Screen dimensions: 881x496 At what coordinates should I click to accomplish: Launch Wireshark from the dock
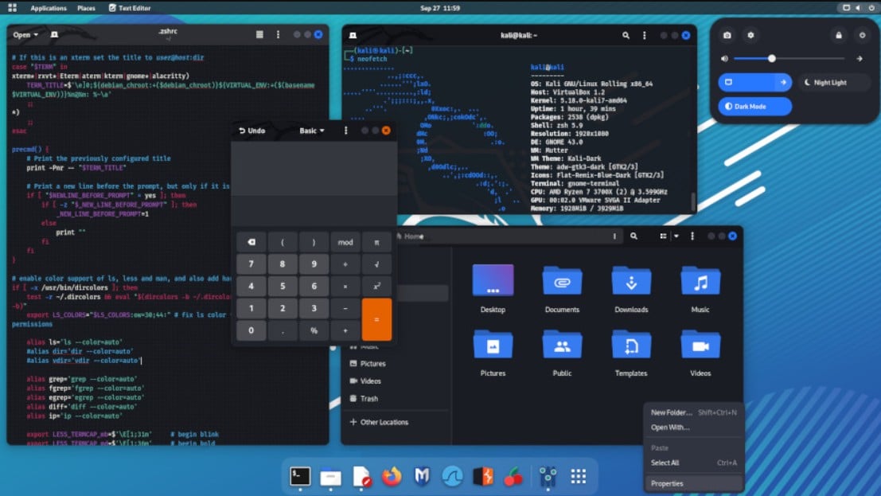[x=452, y=476]
